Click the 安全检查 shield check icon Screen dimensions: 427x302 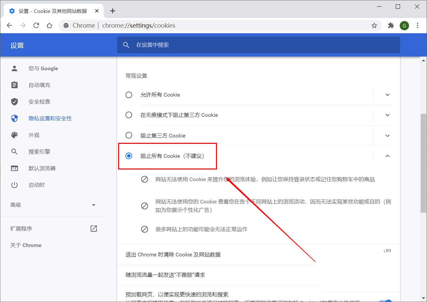pos(14,102)
